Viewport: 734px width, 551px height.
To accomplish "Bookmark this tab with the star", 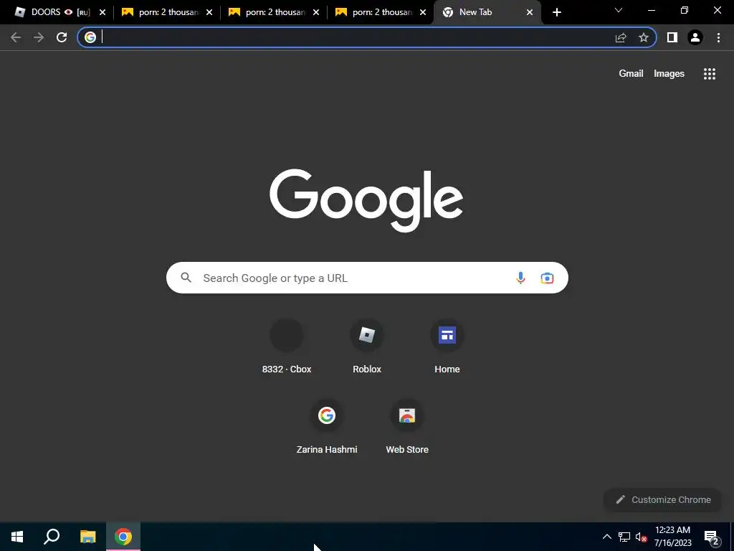I will 644,37.
